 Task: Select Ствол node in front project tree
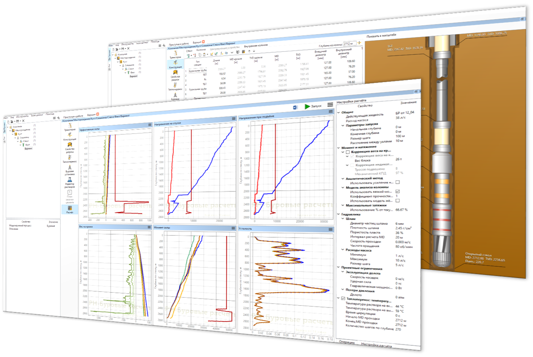coord(26,141)
